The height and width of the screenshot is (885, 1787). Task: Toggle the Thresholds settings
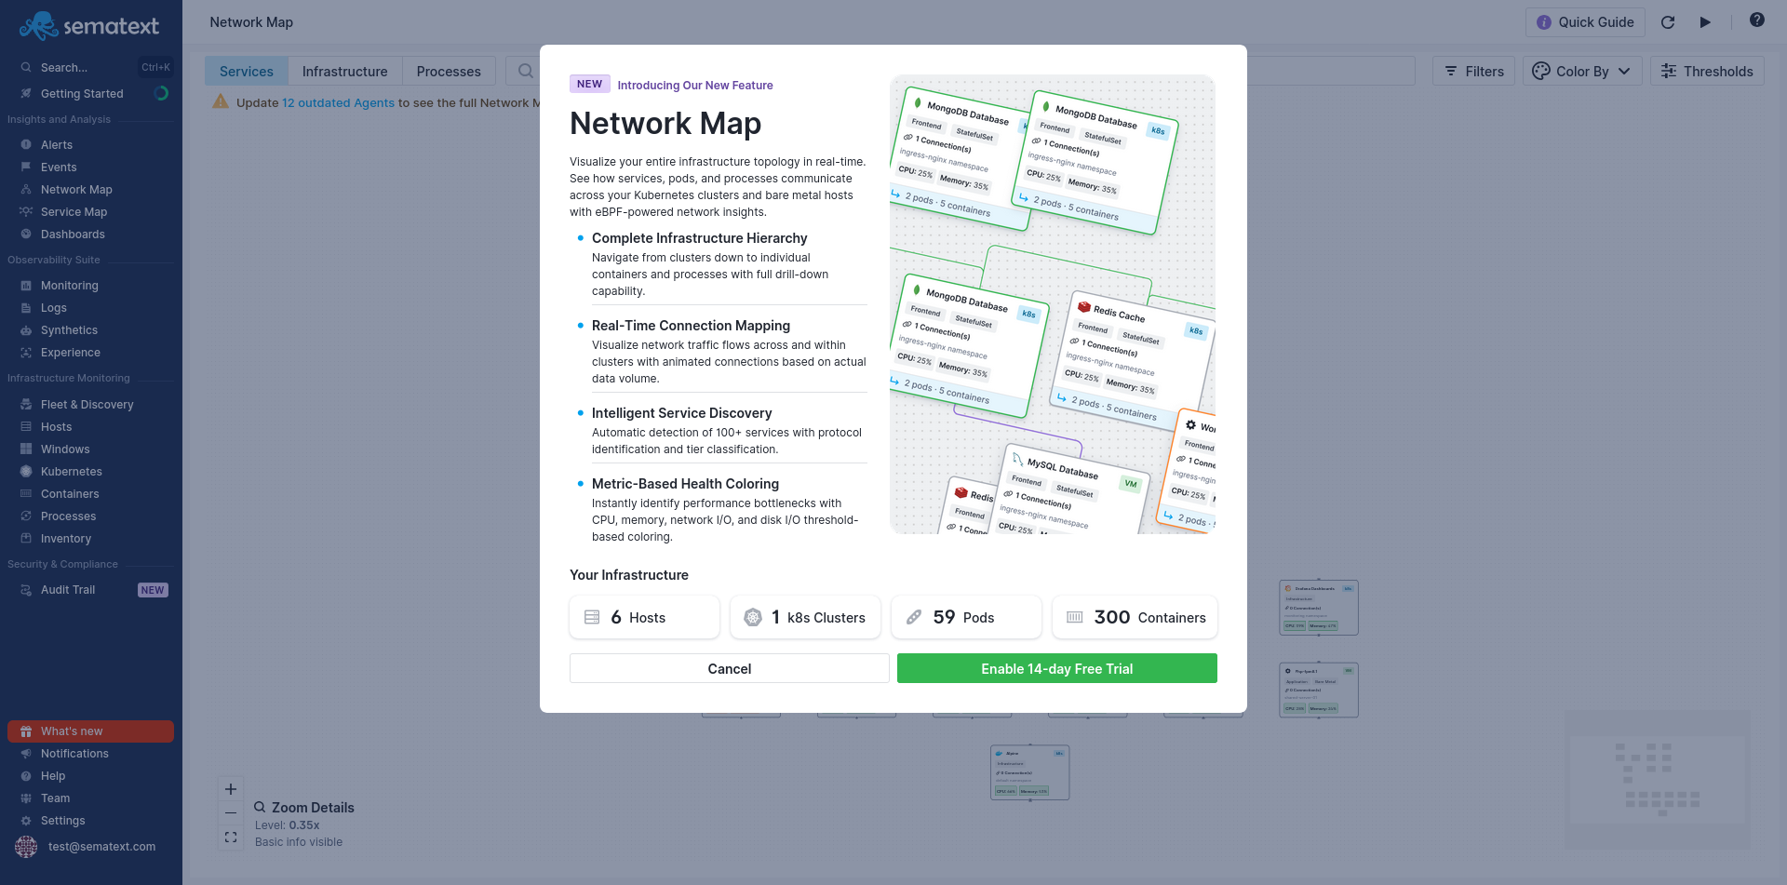click(x=1707, y=71)
